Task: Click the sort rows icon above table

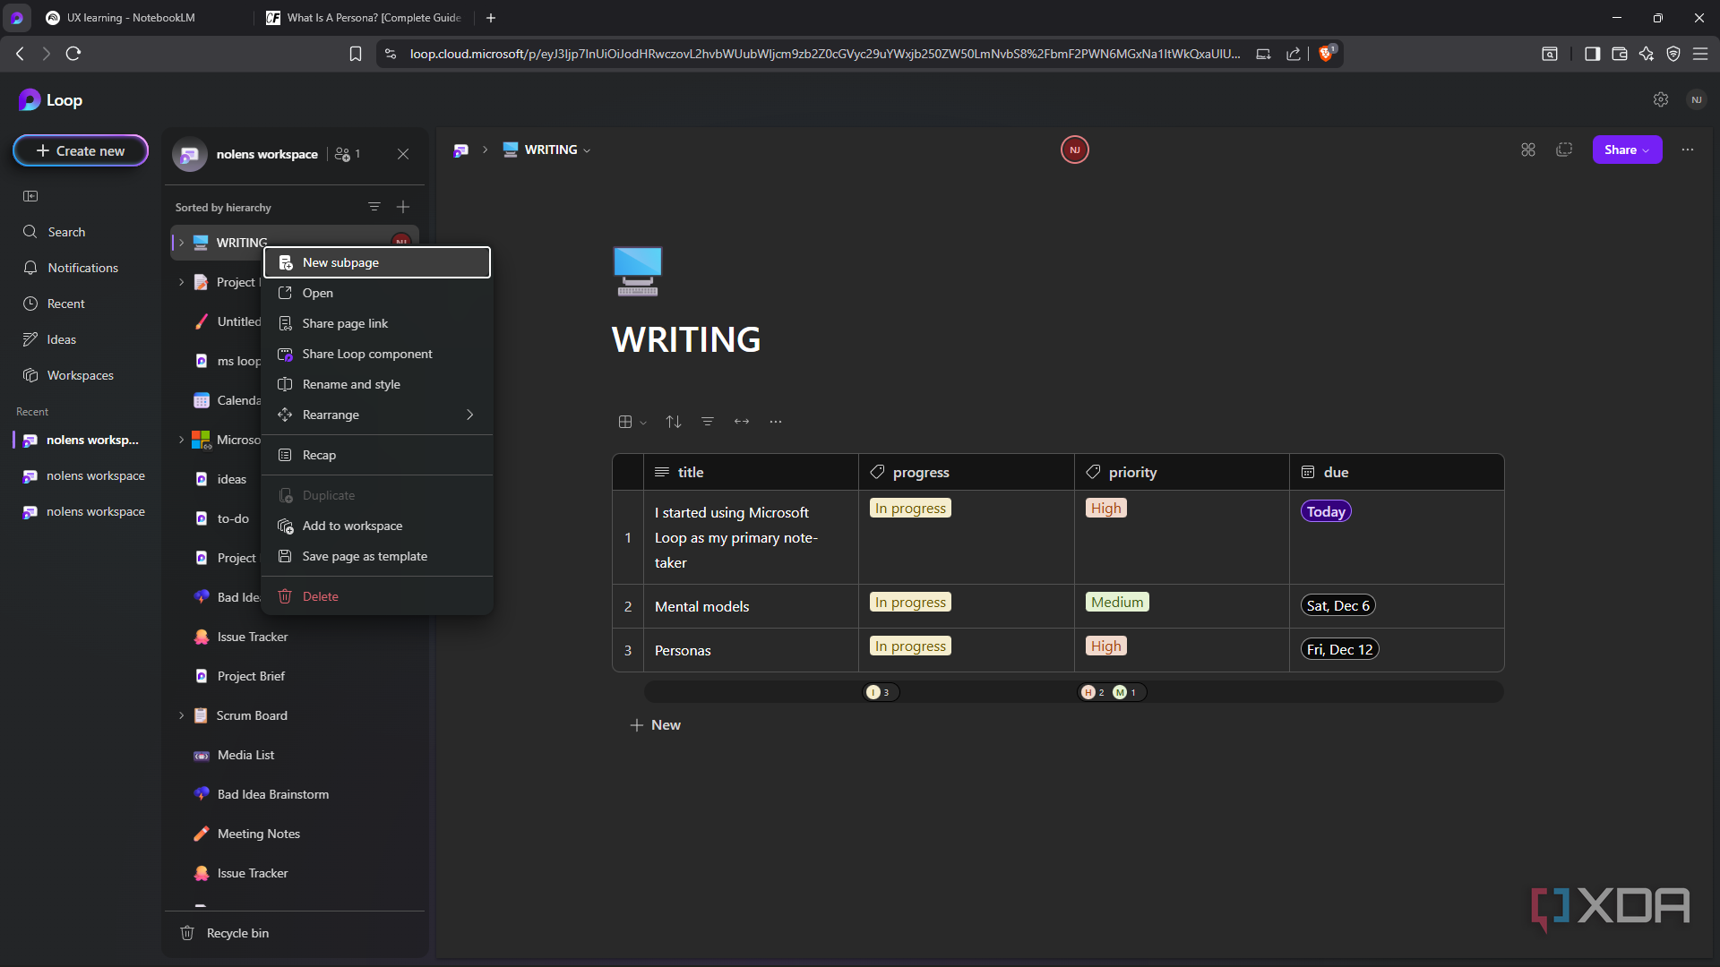Action: [x=674, y=422]
